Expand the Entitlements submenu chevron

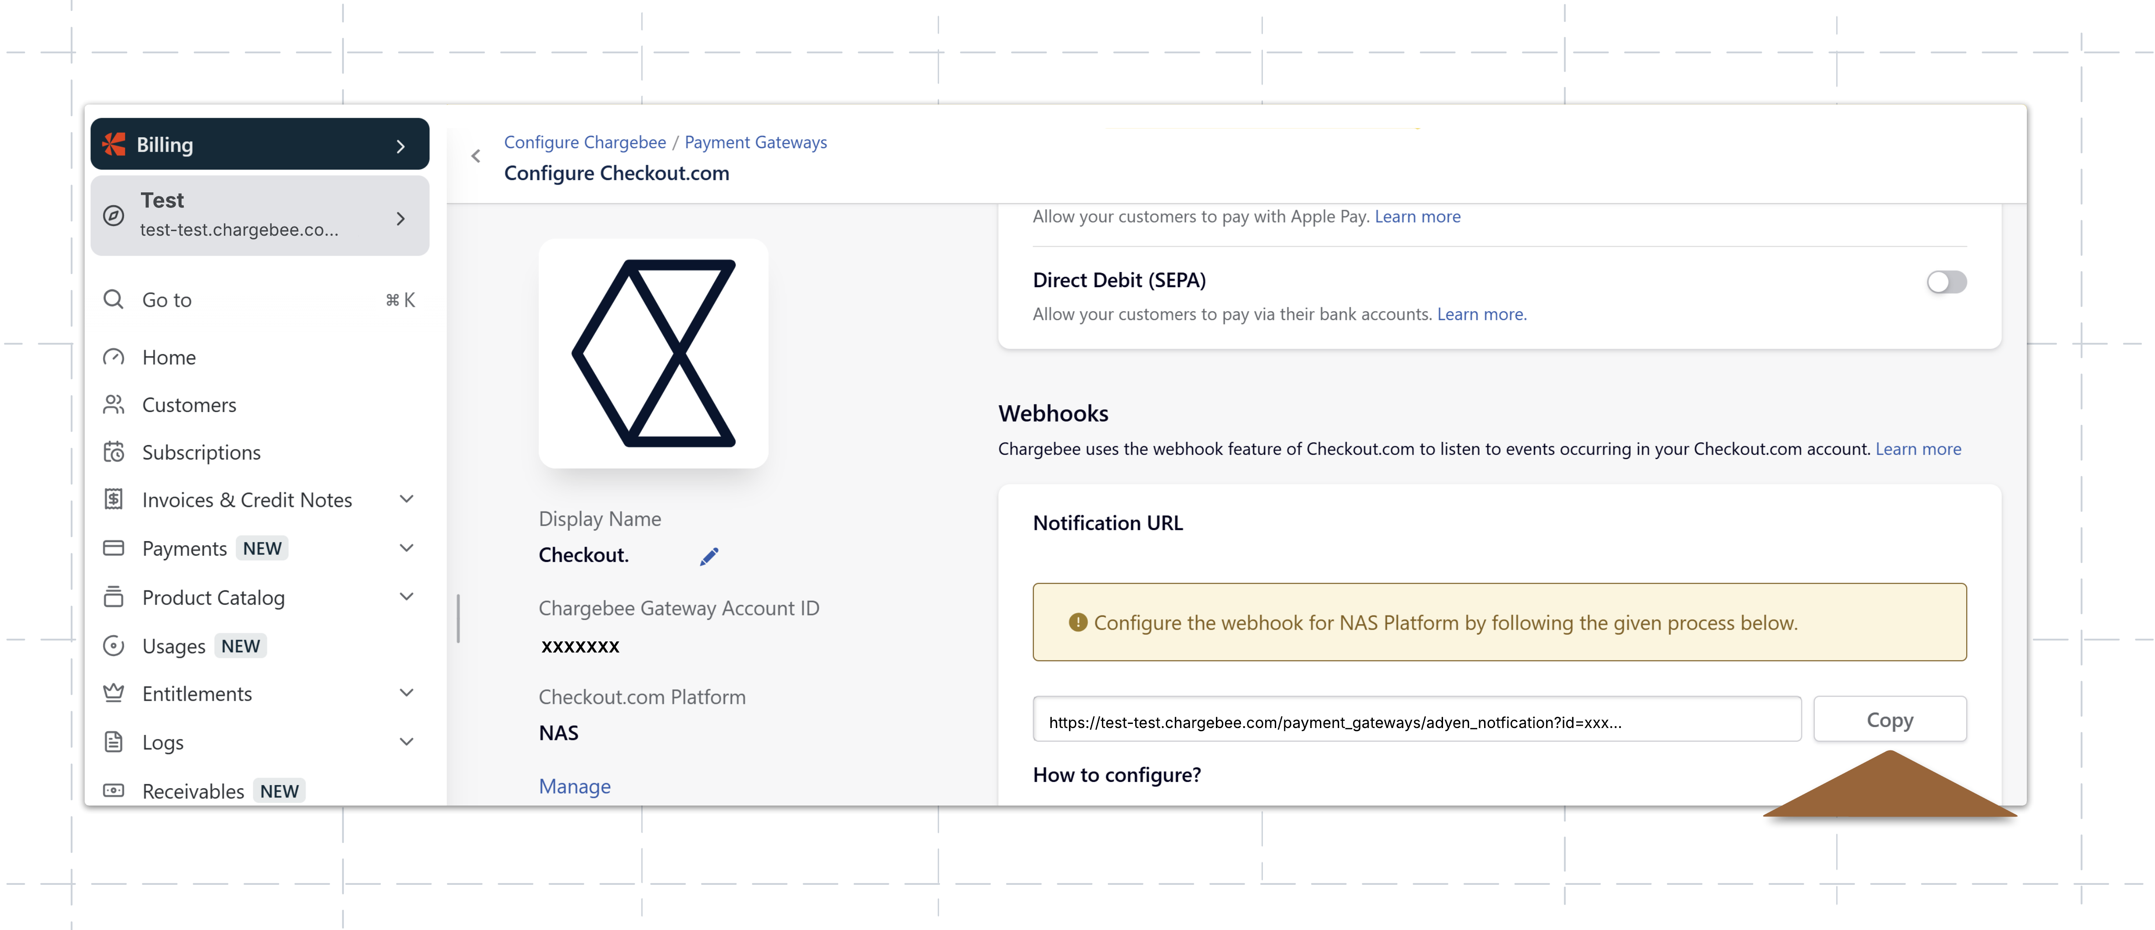(x=406, y=692)
